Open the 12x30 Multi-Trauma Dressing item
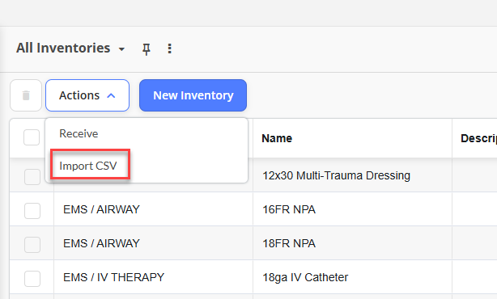The height and width of the screenshot is (299, 497). coord(336,175)
